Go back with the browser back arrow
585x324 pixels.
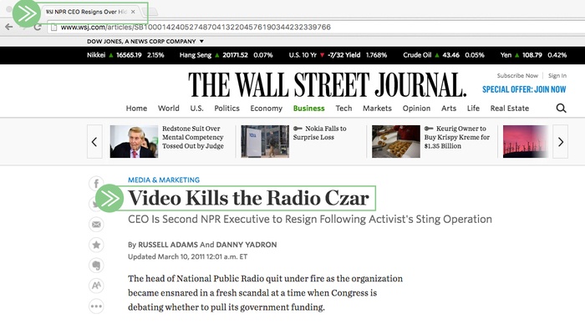click(9, 27)
